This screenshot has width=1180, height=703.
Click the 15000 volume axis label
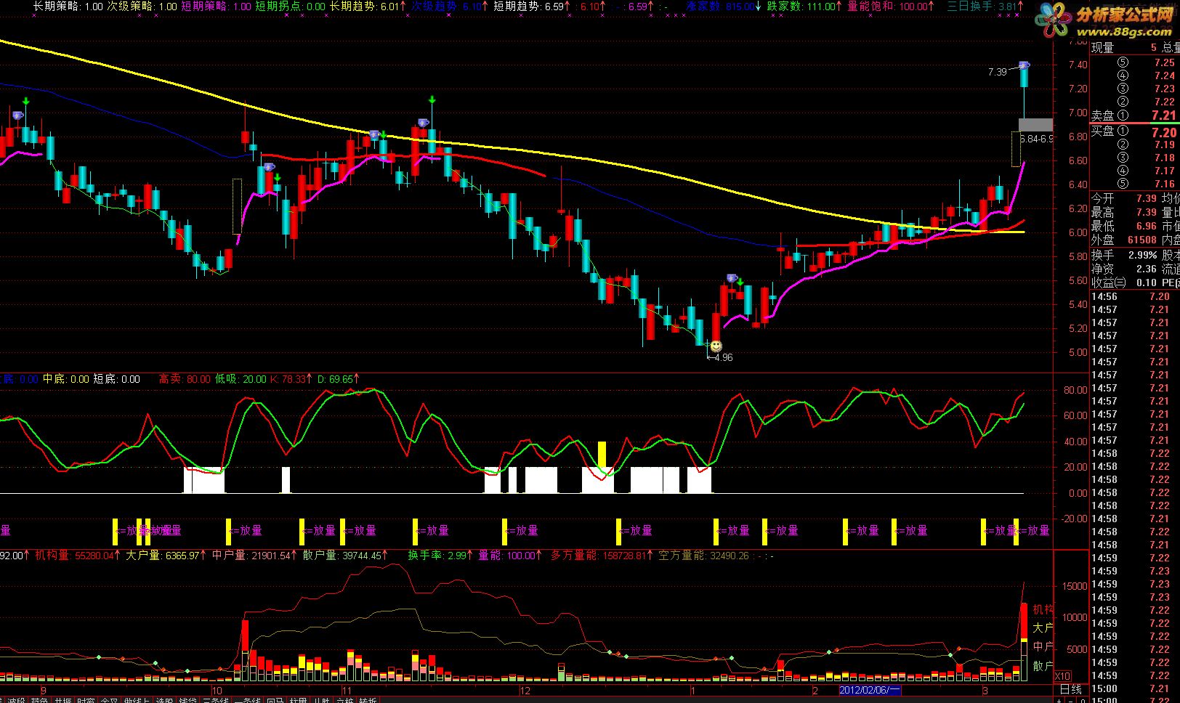coord(1075,585)
